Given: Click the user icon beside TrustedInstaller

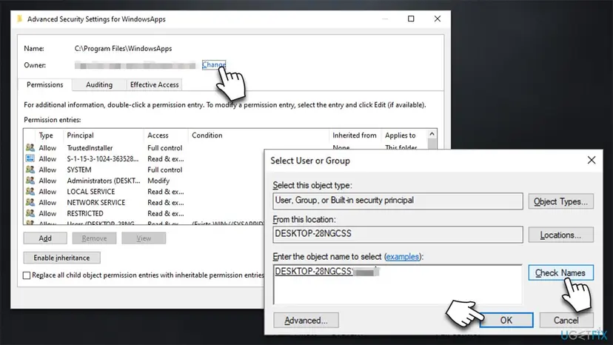Looking at the screenshot, I should tap(30, 148).
